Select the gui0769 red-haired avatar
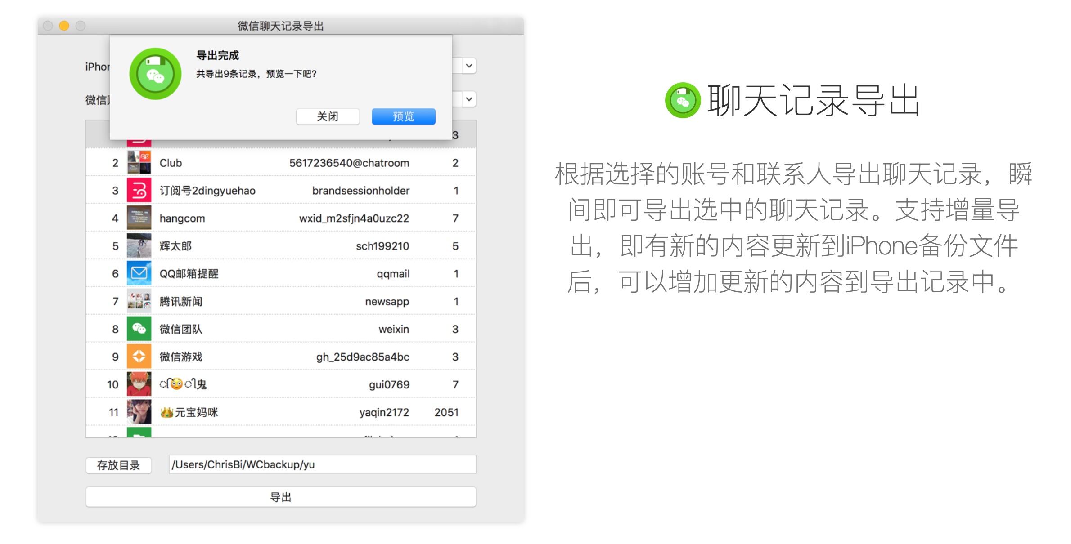This screenshot has height=544, width=1071. click(x=139, y=384)
